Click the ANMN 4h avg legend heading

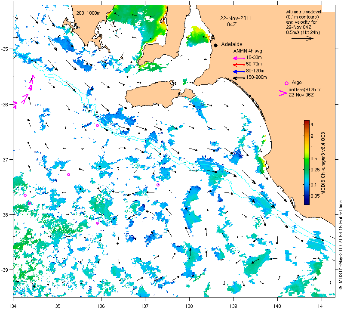[248, 51]
